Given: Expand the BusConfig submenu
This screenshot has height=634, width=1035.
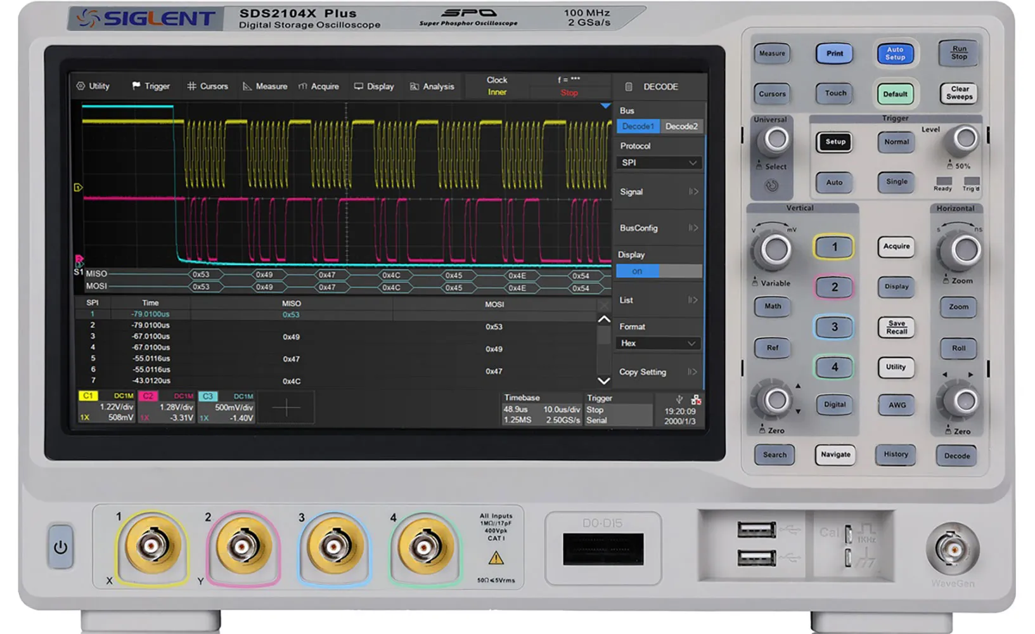Looking at the screenshot, I should pyautogui.click(x=659, y=228).
